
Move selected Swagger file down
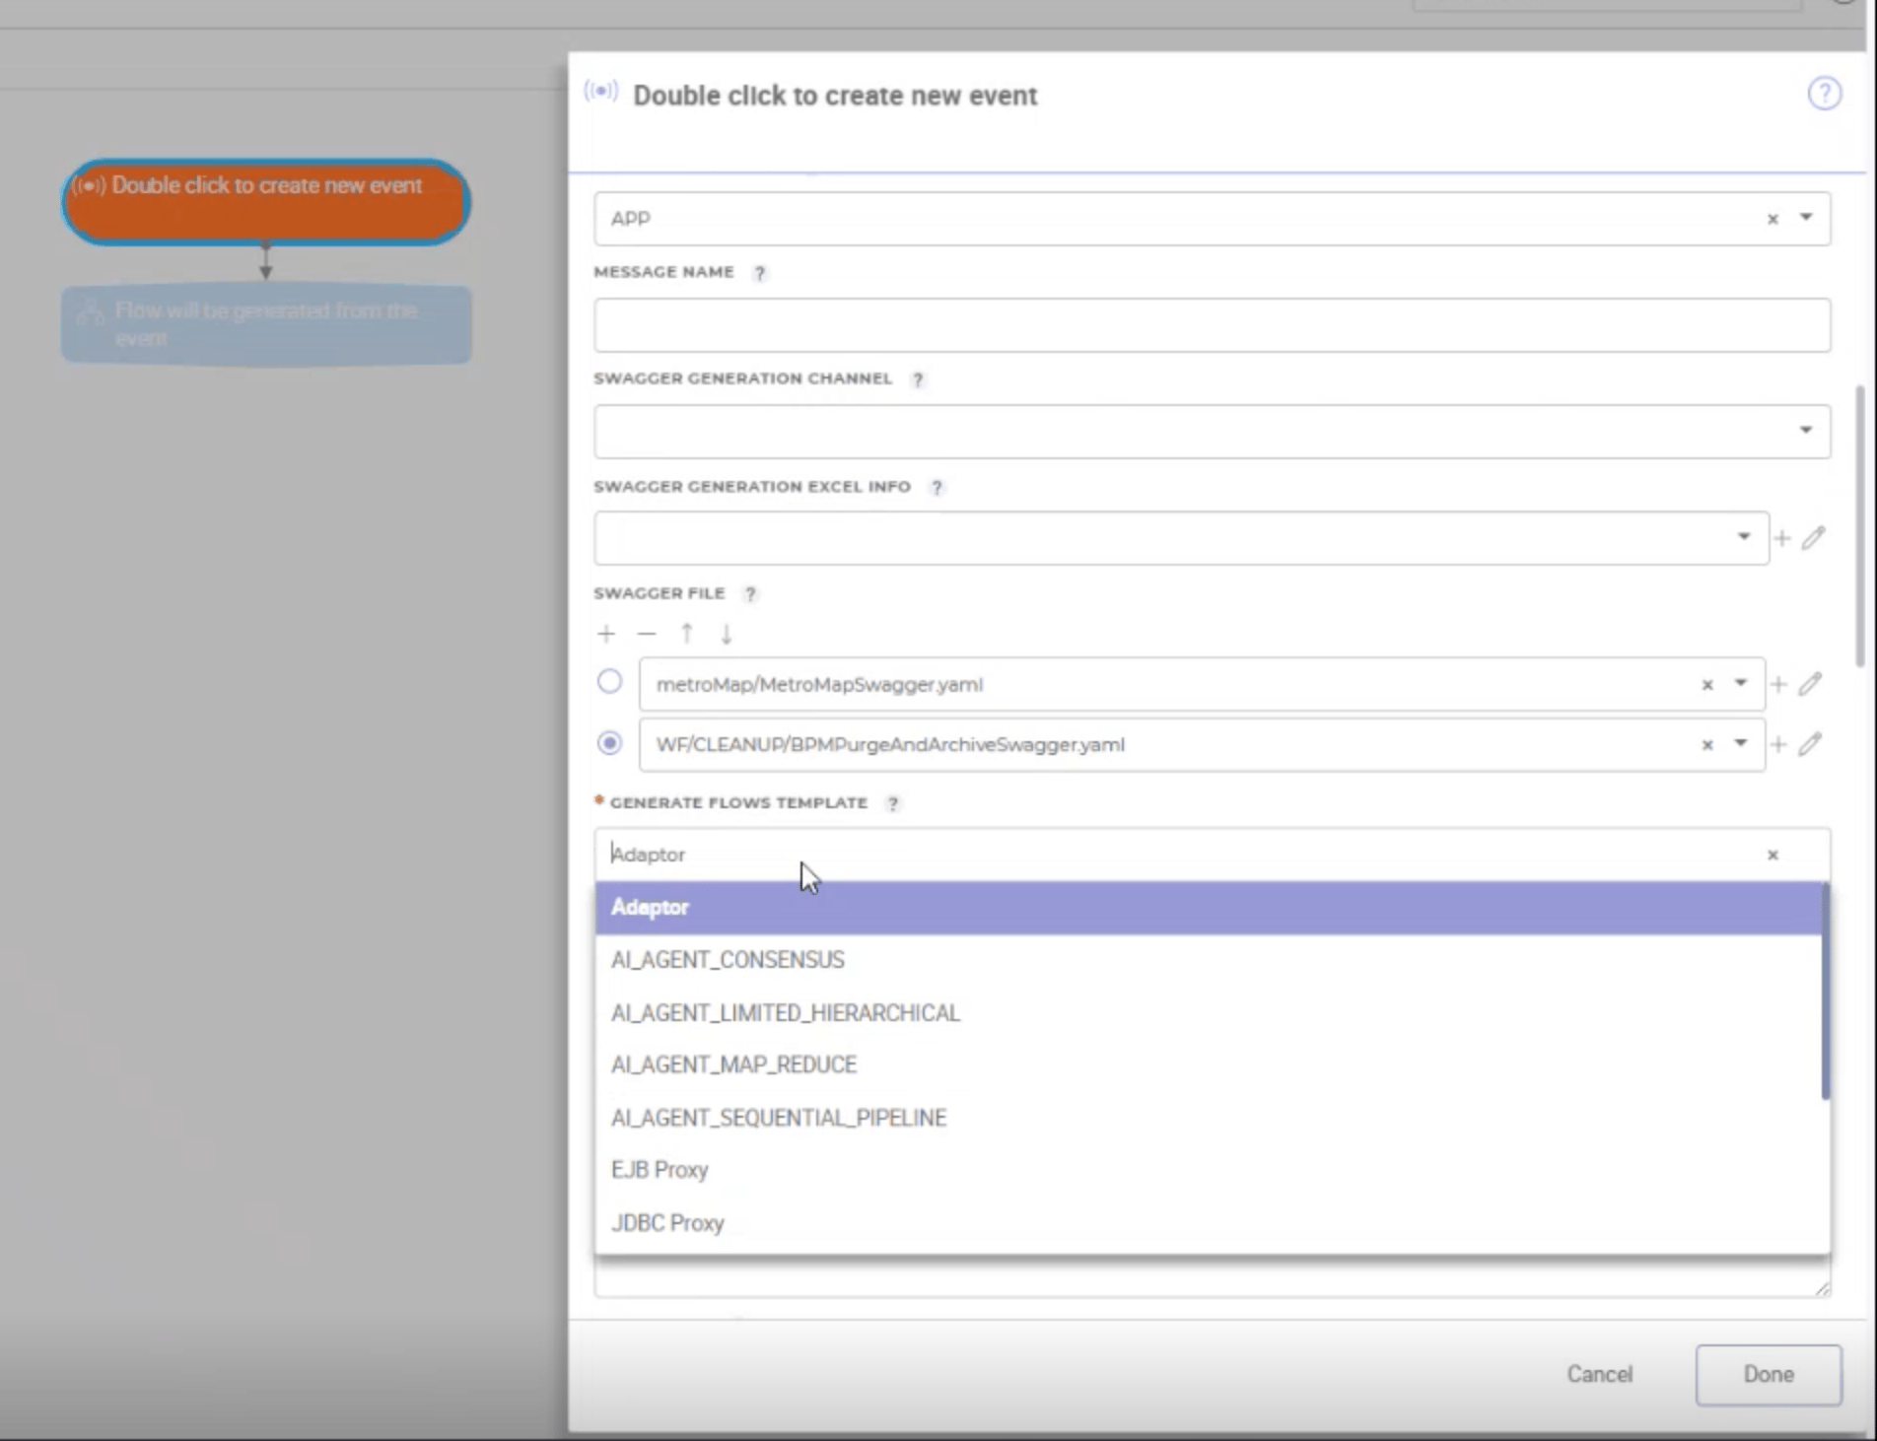[727, 634]
